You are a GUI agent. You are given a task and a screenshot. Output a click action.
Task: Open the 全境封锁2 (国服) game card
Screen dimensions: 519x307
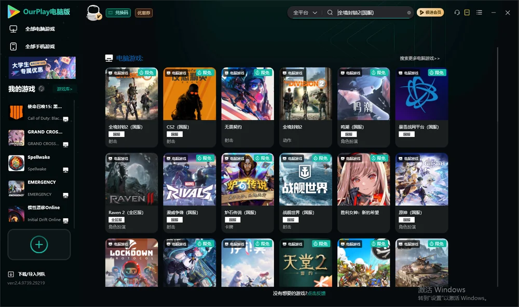click(x=131, y=107)
